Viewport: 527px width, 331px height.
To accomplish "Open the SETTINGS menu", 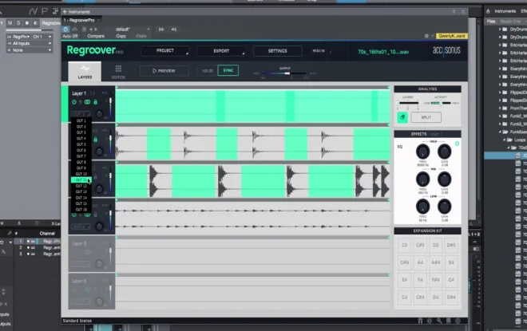I will tap(277, 51).
